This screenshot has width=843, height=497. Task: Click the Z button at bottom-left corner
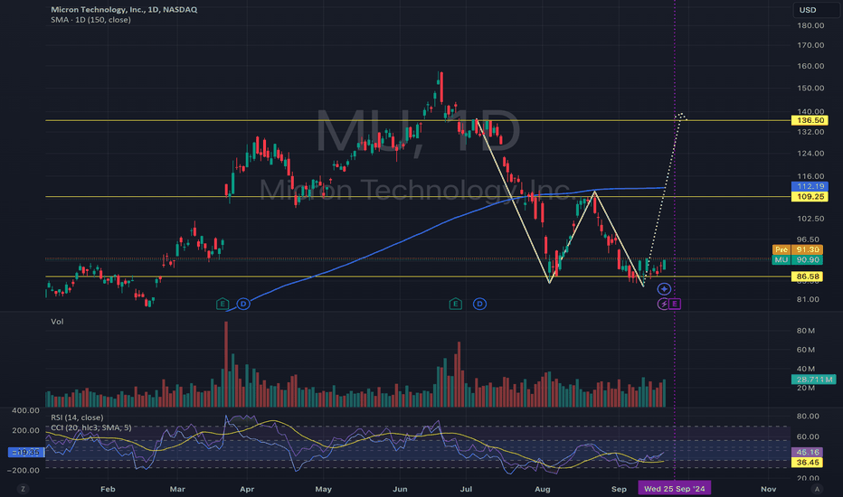point(23,489)
